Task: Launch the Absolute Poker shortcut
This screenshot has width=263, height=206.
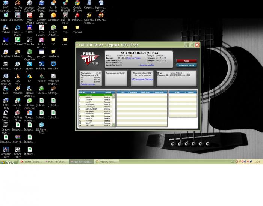Action: click(x=6, y=153)
